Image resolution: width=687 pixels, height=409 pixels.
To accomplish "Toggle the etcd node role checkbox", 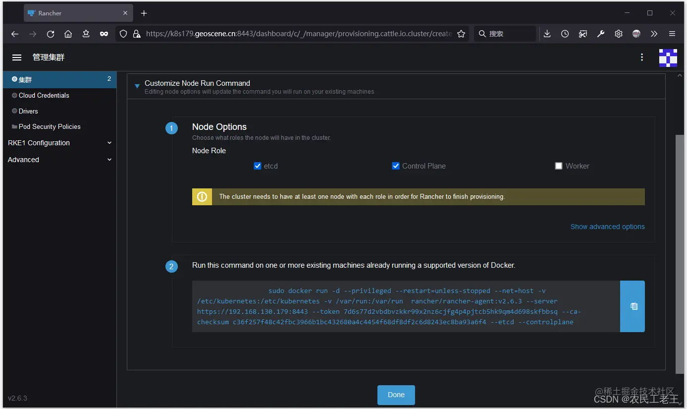I will point(258,166).
